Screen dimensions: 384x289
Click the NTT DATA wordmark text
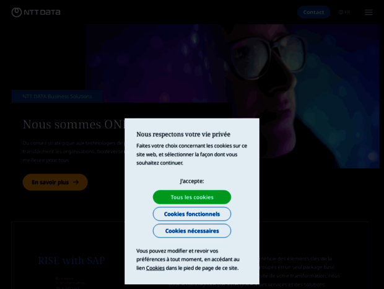42,12
